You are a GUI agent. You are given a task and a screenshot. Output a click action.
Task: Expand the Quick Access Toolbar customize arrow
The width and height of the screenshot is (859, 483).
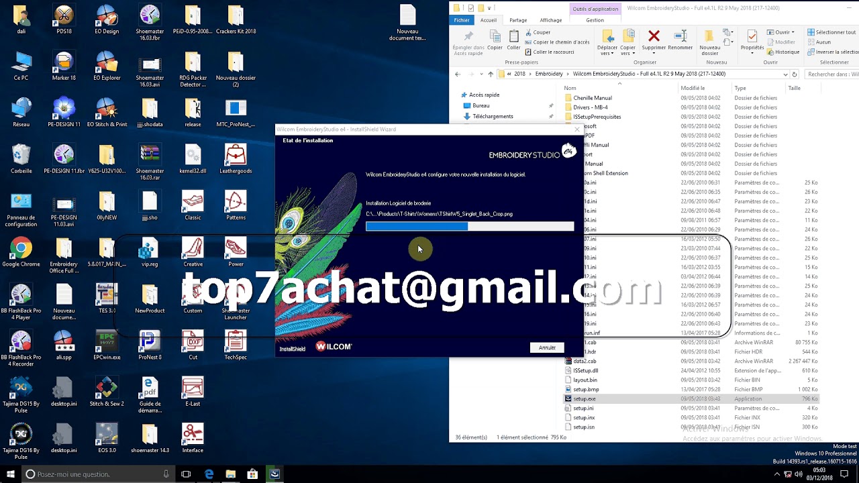pyautogui.click(x=490, y=8)
